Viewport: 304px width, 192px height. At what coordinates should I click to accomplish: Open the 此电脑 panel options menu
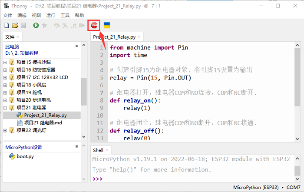click(76, 45)
